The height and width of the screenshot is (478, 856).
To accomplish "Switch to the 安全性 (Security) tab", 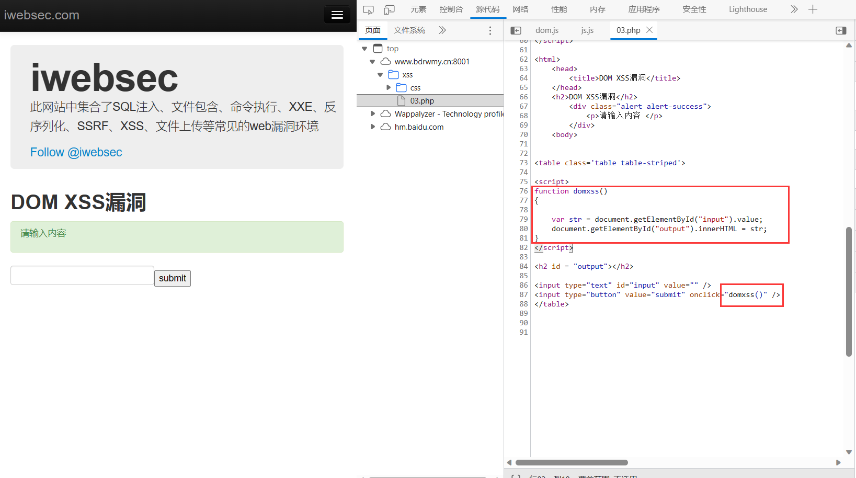I will (694, 9).
